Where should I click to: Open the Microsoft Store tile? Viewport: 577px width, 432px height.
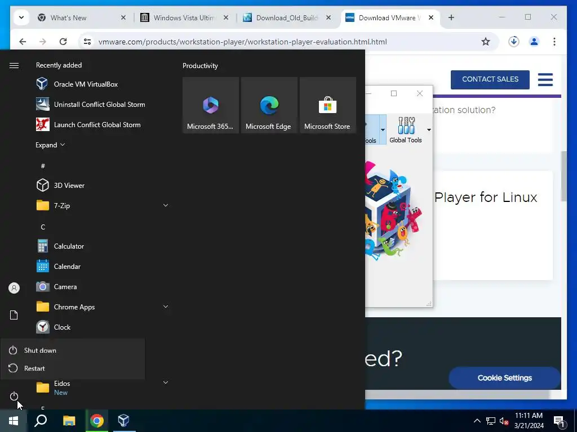tap(328, 105)
